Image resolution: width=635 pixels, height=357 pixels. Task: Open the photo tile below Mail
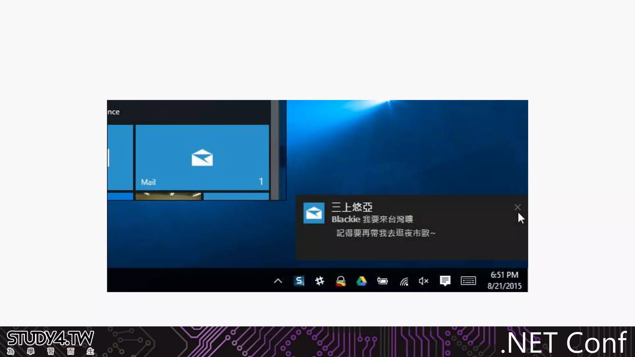point(168,196)
